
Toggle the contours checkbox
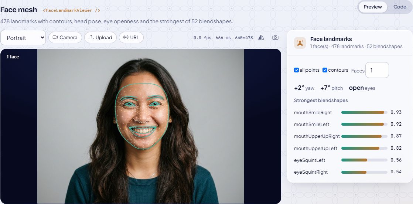325,70
